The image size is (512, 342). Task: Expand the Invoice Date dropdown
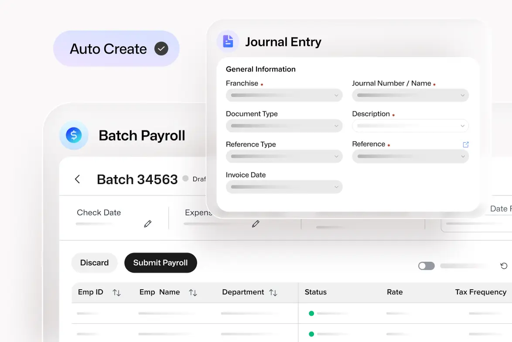click(x=284, y=187)
